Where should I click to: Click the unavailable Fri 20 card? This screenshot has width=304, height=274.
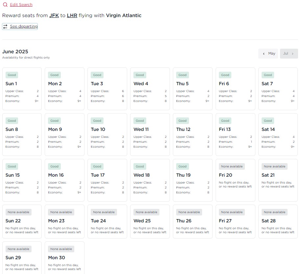[x=235, y=180]
